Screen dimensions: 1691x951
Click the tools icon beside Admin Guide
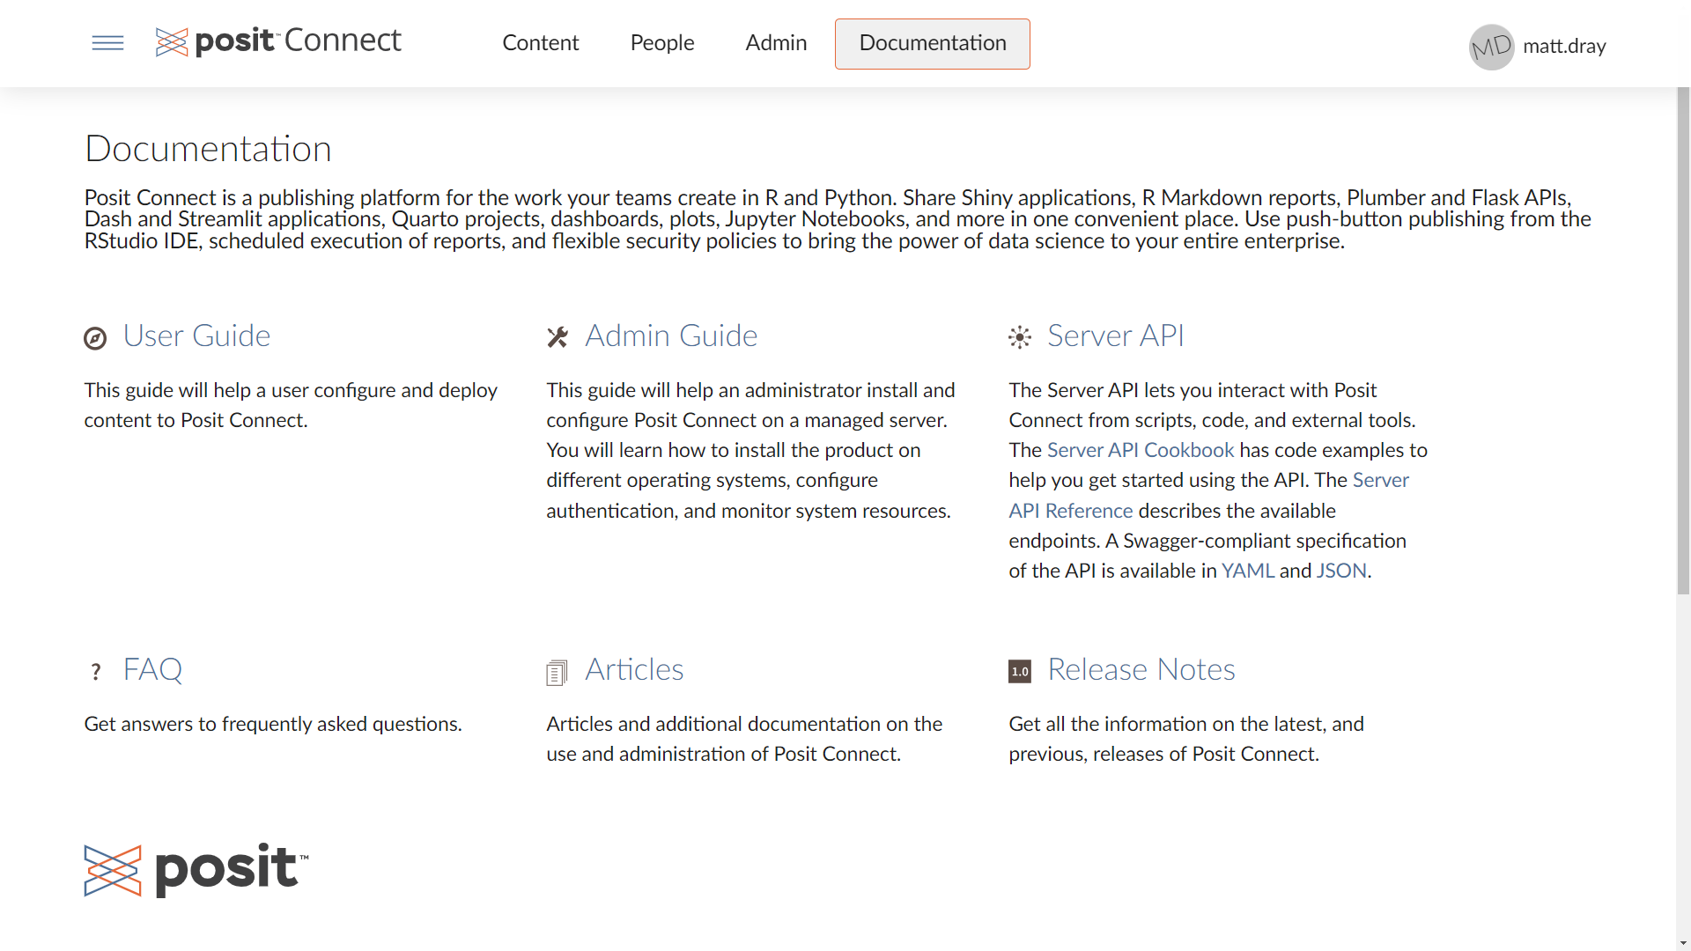pyautogui.click(x=558, y=337)
